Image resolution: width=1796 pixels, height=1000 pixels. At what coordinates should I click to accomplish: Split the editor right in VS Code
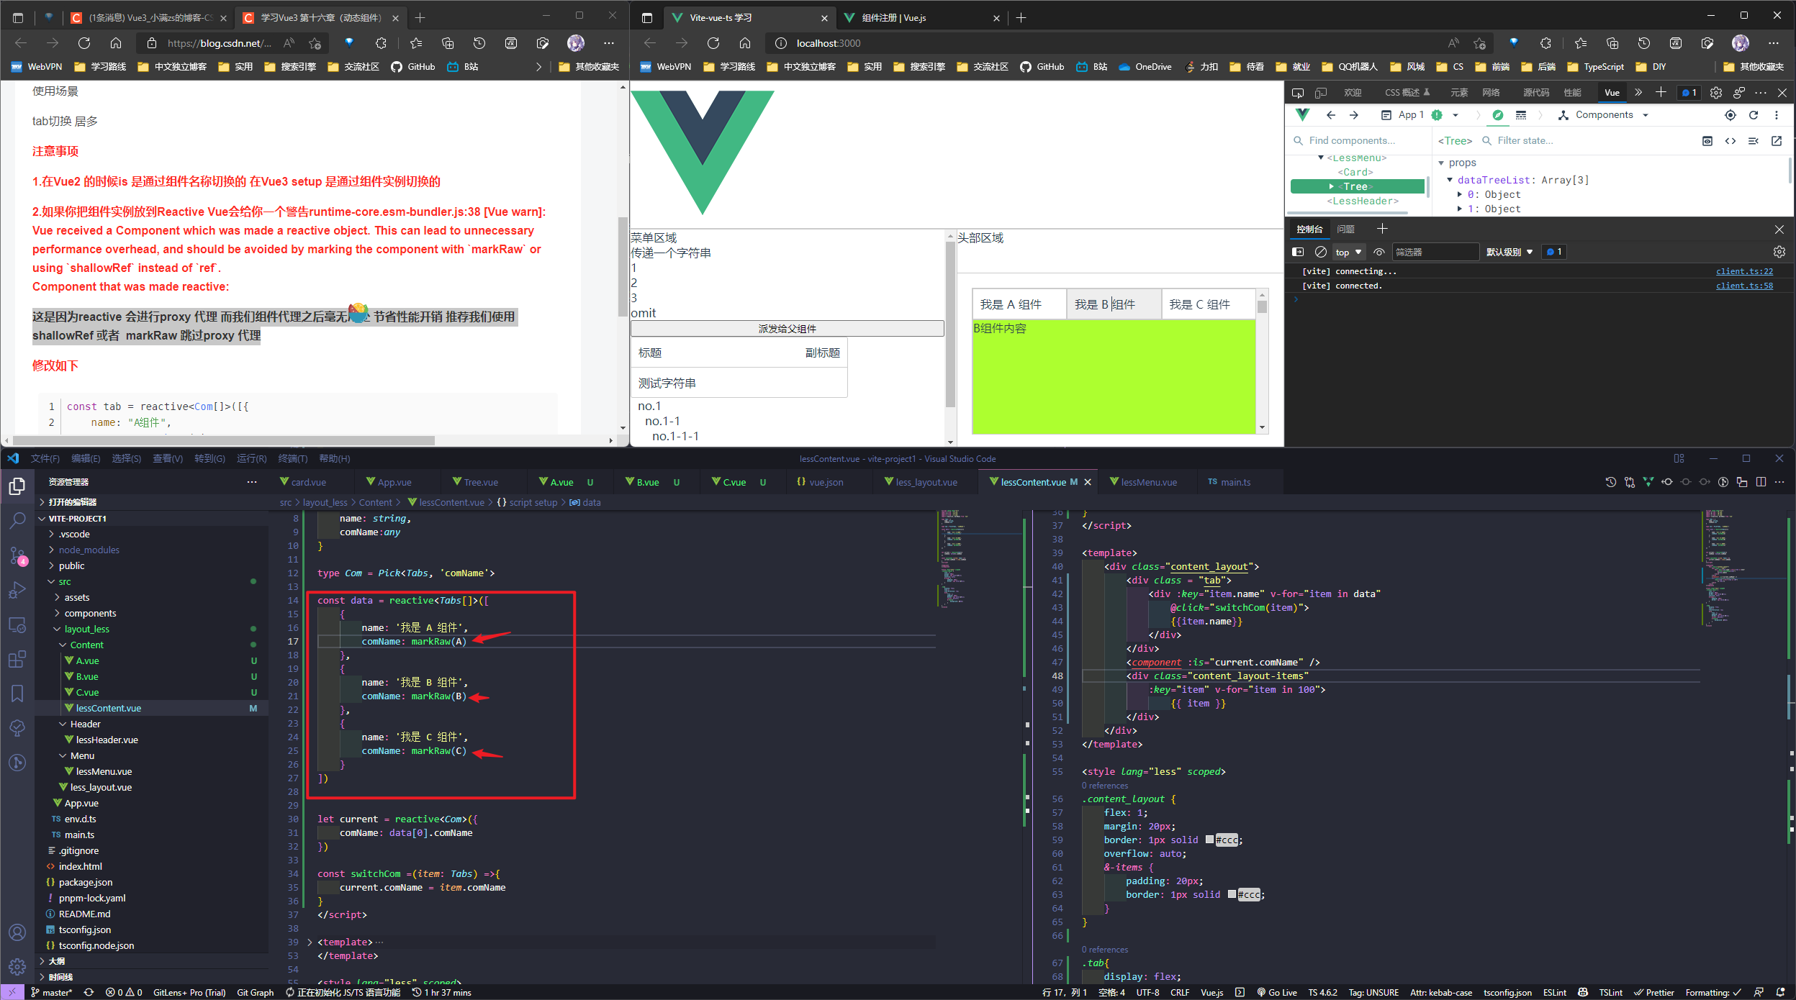click(x=1761, y=482)
